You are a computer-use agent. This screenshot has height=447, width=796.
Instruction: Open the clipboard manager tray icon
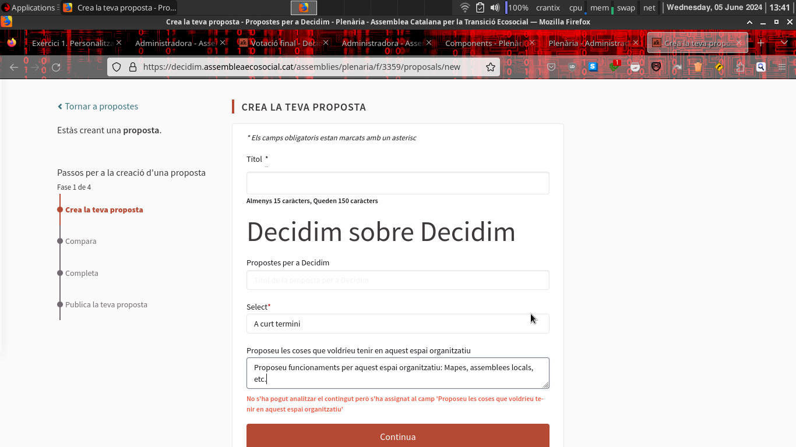click(x=480, y=8)
